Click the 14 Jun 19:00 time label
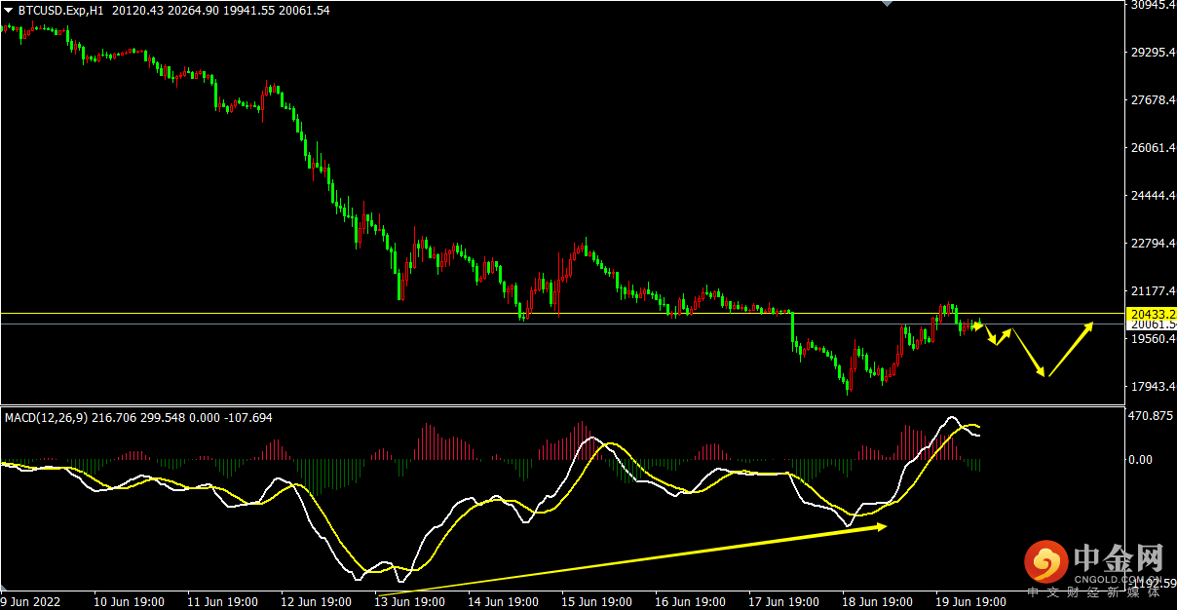This screenshot has height=610, width=1177. pyautogui.click(x=504, y=602)
